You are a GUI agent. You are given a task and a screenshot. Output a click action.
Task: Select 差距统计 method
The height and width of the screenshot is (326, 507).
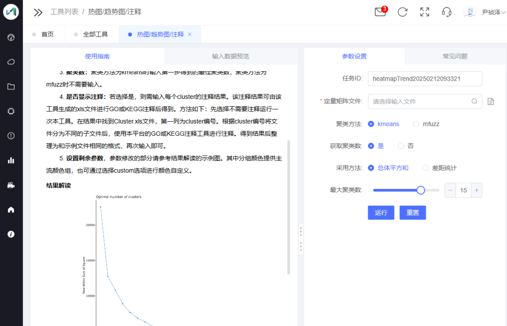pyautogui.click(x=440, y=168)
